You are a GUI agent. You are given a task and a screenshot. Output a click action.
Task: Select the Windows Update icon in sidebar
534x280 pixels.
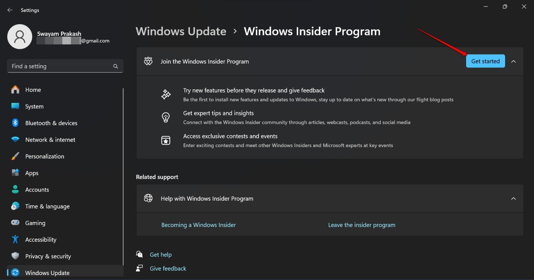15,272
